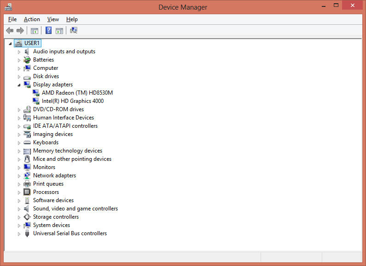Click Show/Hide Console Tree toolbar icon
This screenshot has width=366, height=266.
pos(34,31)
